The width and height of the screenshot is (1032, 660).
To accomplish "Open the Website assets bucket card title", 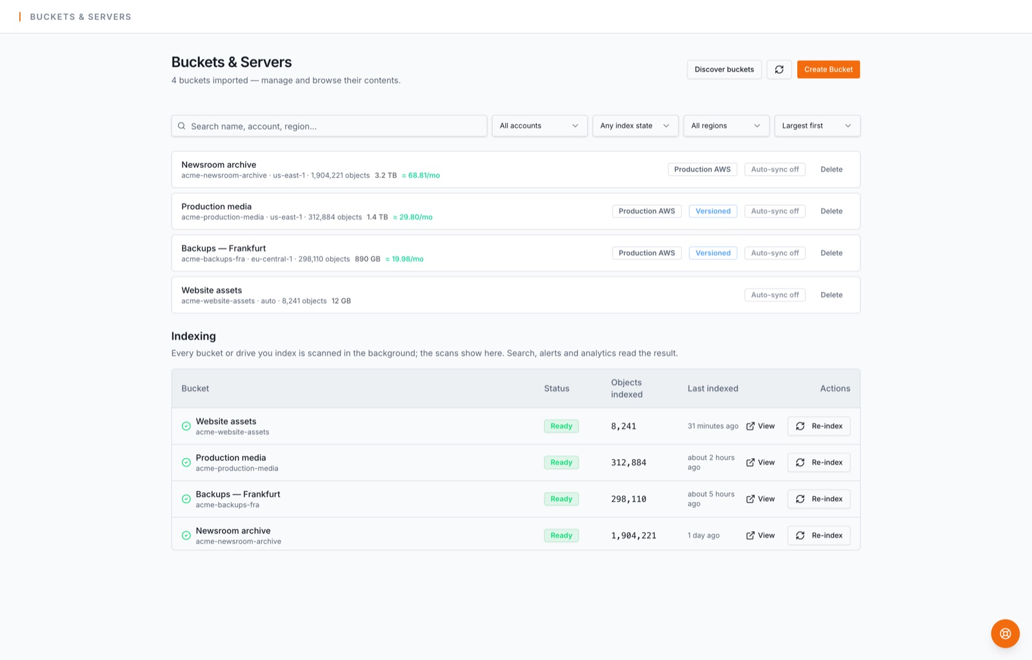I will [x=212, y=291].
